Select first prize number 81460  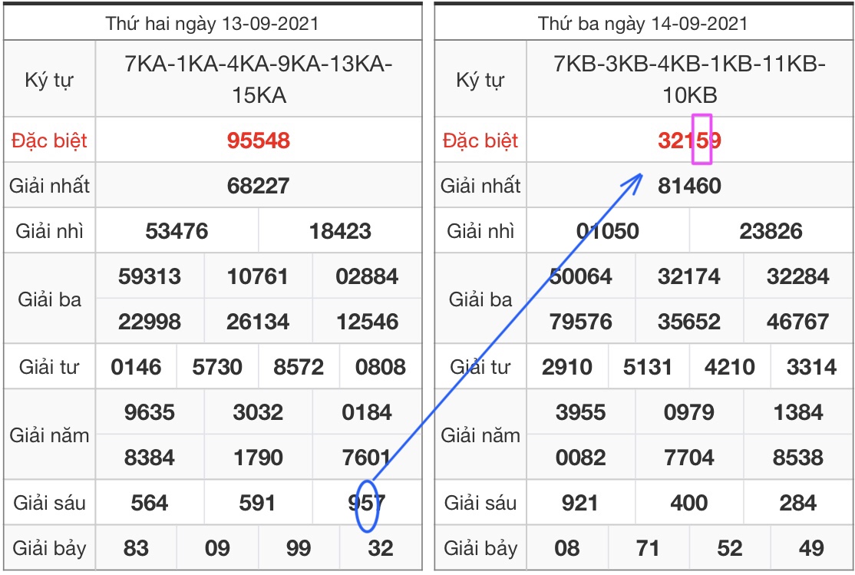click(x=689, y=186)
